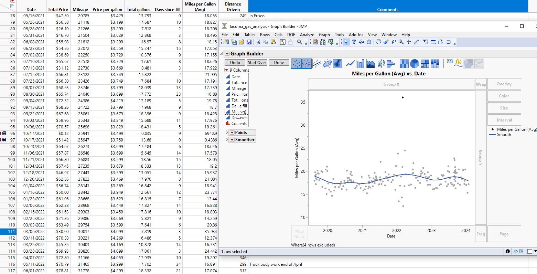Click the Overlay drop zone
The height and width of the screenshot is (274, 537).
tap(504, 84)
